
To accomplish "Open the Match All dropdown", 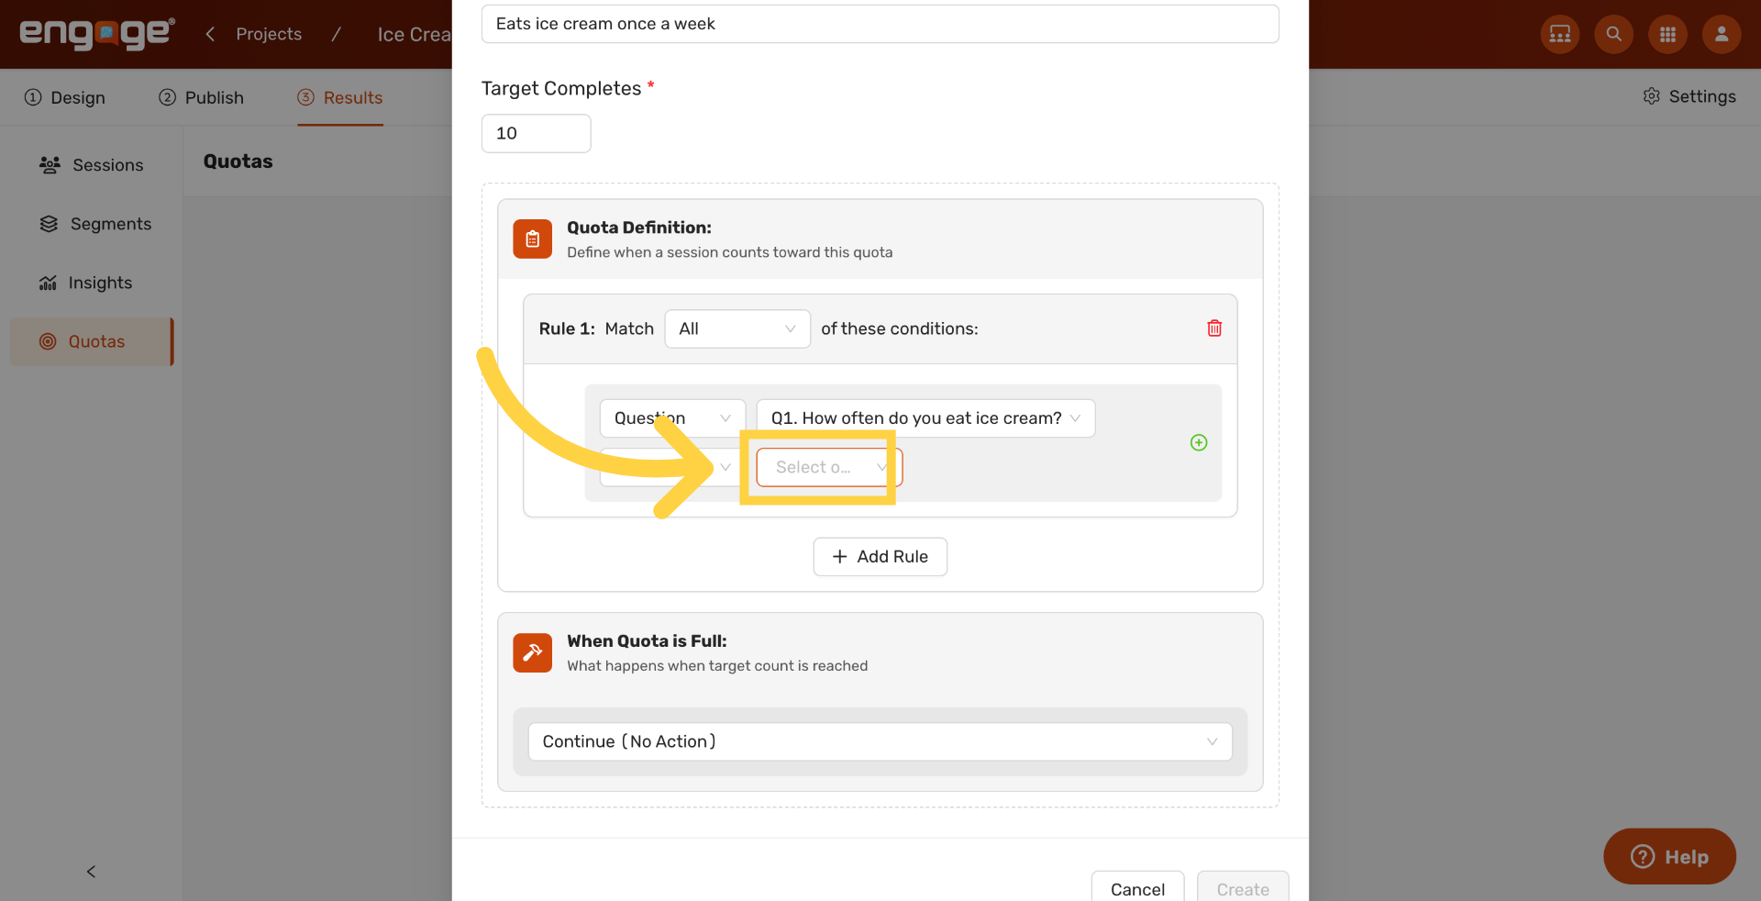I will tap(737, 328).
